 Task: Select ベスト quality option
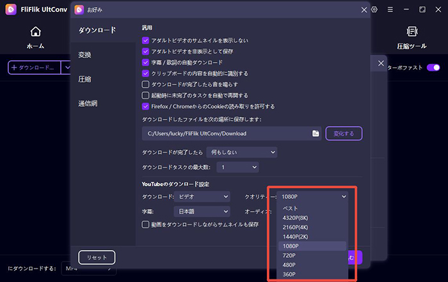pyautogui.click(x=312, y=208)
